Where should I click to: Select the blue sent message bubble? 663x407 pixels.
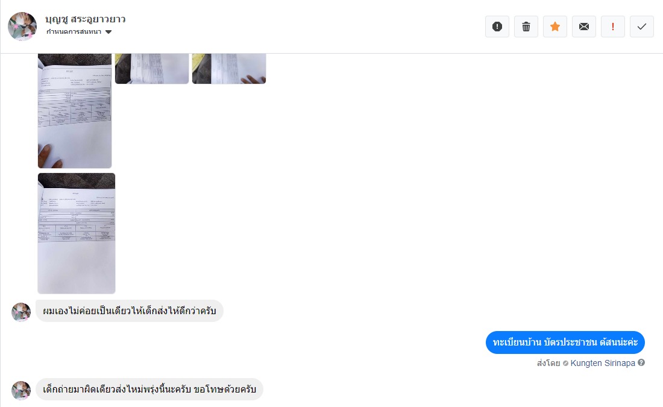click(565, 342)
